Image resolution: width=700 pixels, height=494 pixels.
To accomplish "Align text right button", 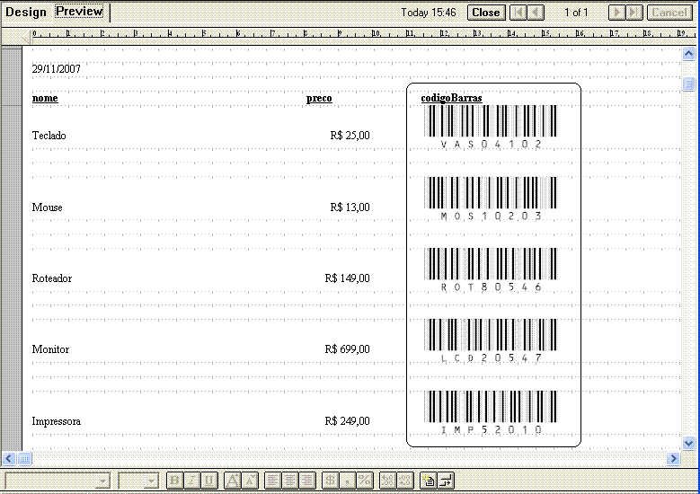I will click(x=307, y=481).
